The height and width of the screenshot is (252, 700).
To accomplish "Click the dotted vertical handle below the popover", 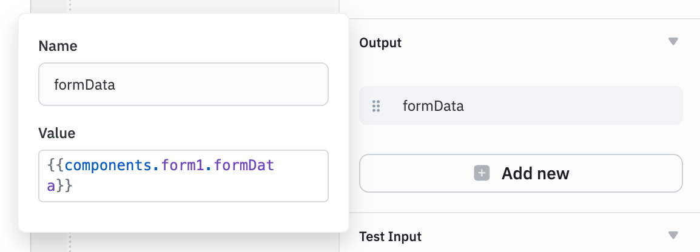I will coord(69,244).
